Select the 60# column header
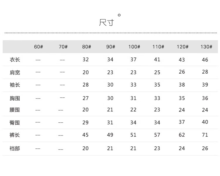Image resolution: width=220 pixels, height=176 pixels. (38, 47)
